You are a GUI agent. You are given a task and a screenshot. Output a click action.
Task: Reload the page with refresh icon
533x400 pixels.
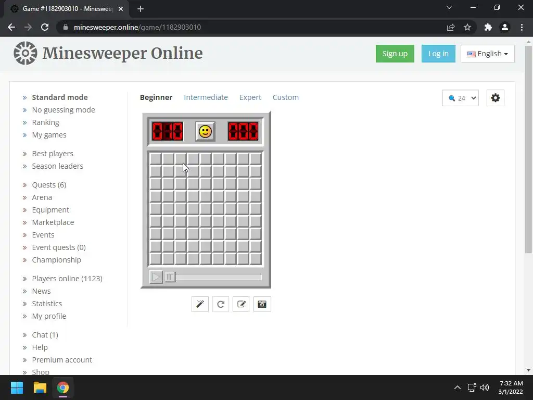[x=45, y=27]
